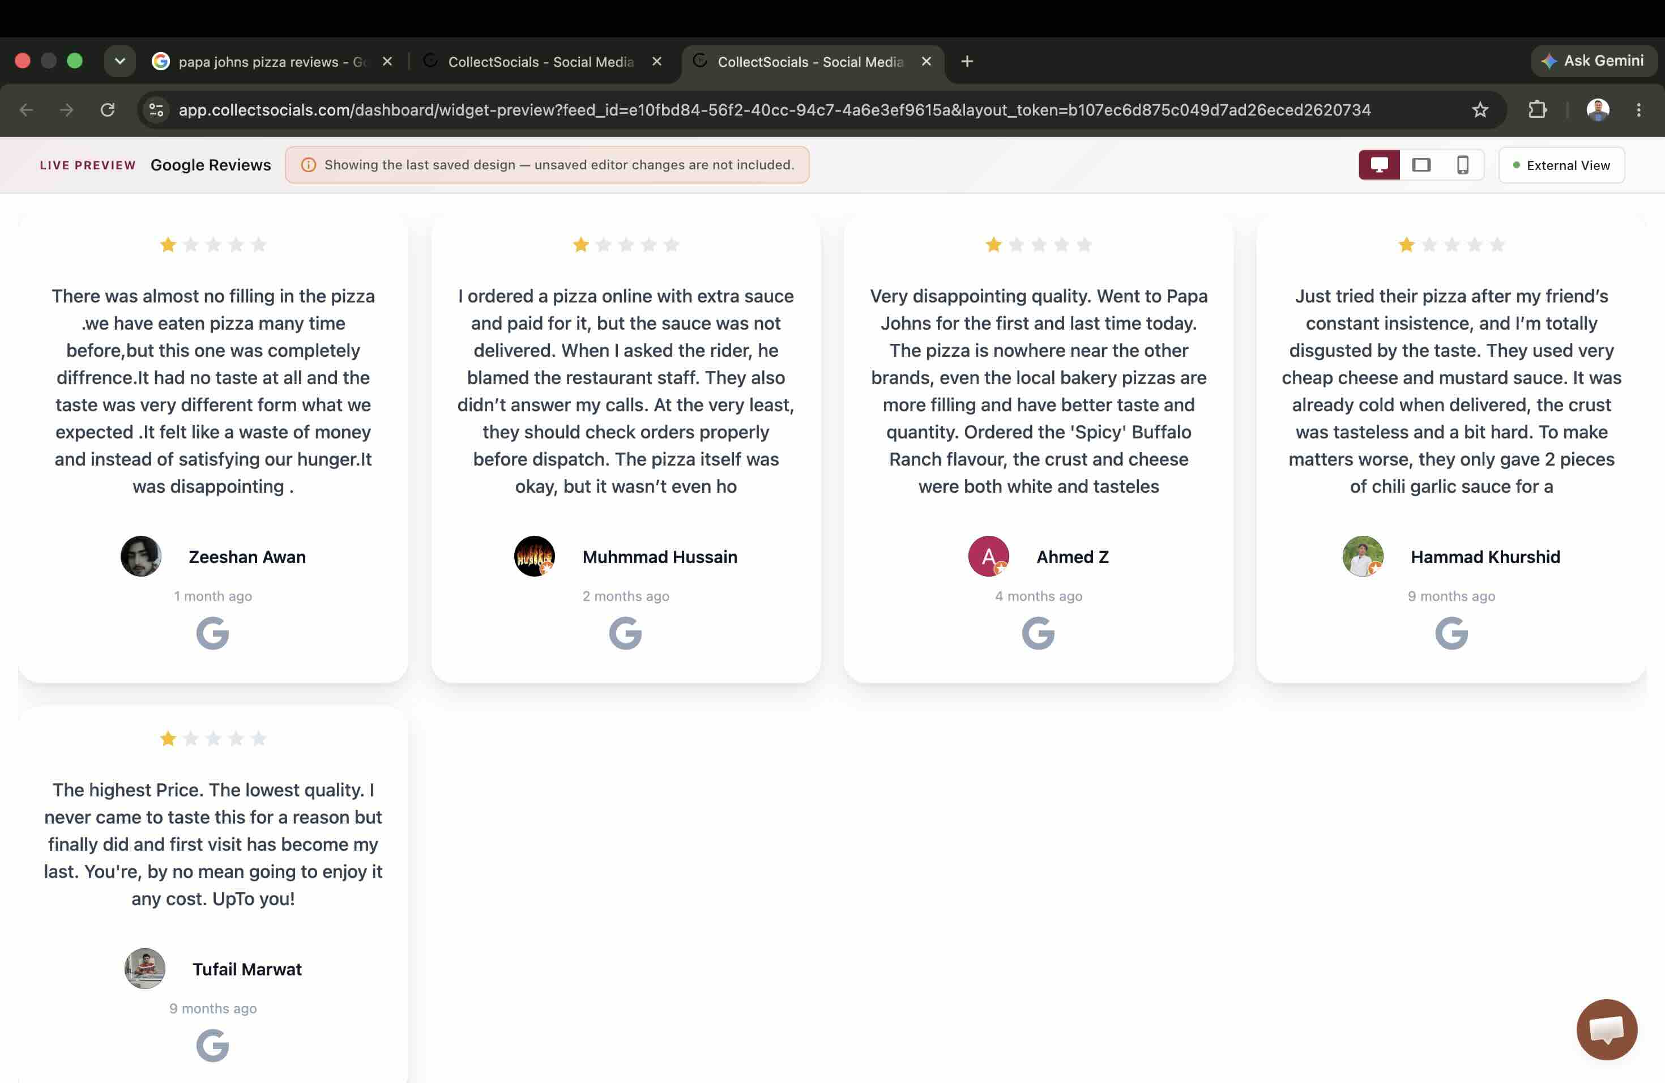Bookmark this page with the star icon

pyautogui.click(x=1480, y=110)
